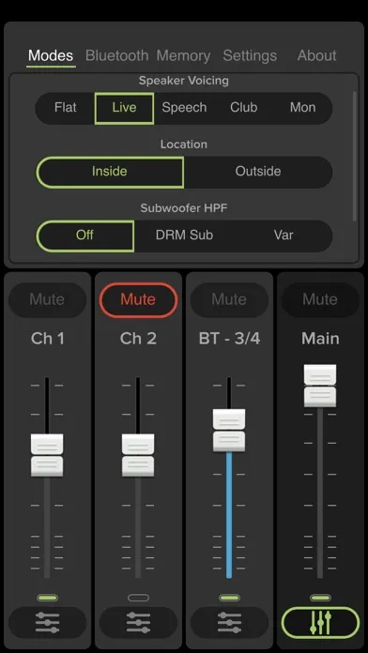Open the Memory tab
The image size is (368, 653).
tap(183, 55)
